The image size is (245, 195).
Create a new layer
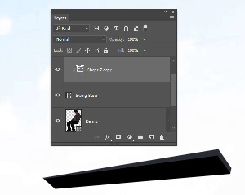(151, 137)
